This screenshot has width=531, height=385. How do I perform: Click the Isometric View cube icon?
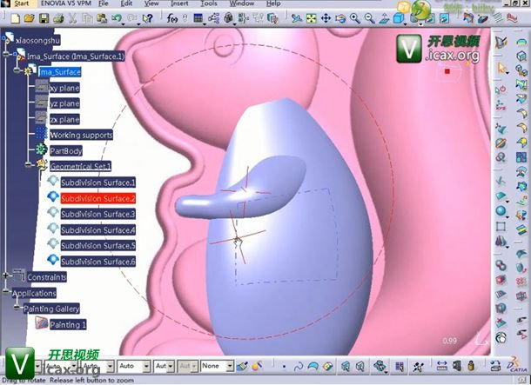(x=399, y=18)
